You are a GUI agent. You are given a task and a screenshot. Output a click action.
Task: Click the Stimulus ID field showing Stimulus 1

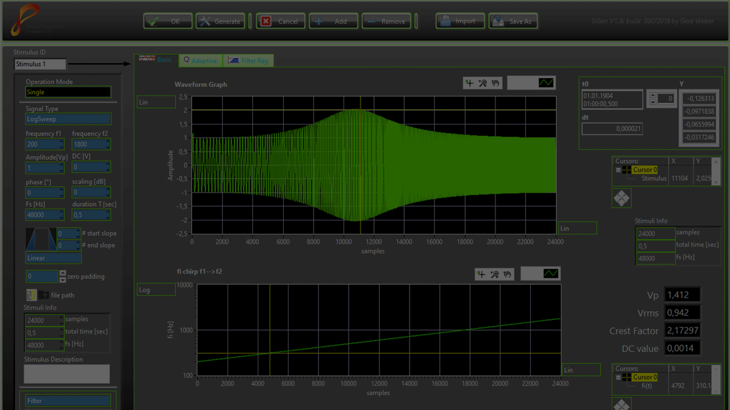click(40, 64)
